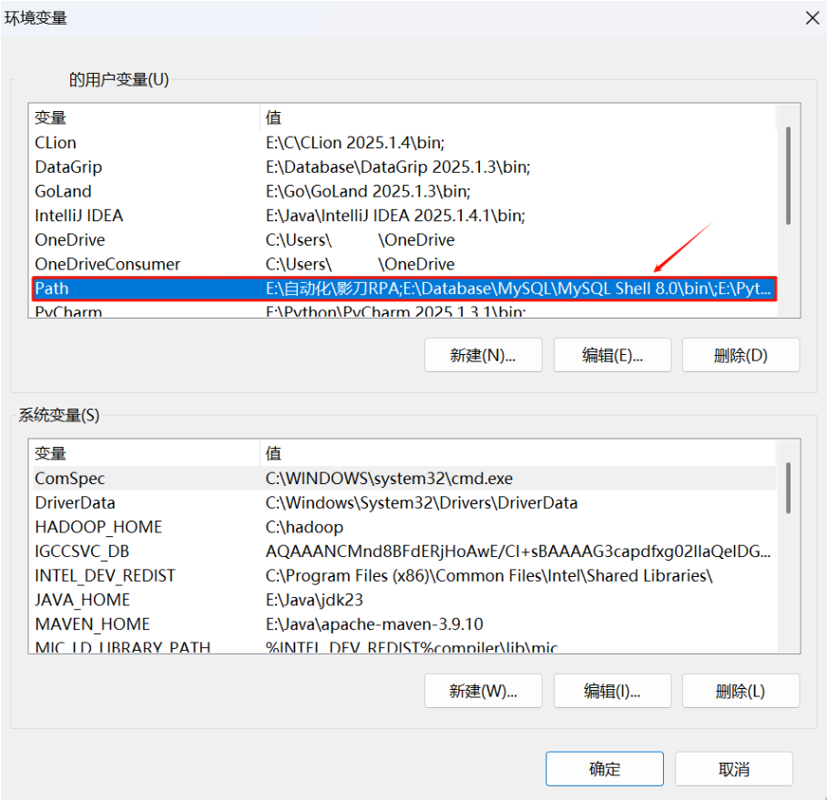
Task: Confirm with the 确定 button
Action: tap(604, 768)
